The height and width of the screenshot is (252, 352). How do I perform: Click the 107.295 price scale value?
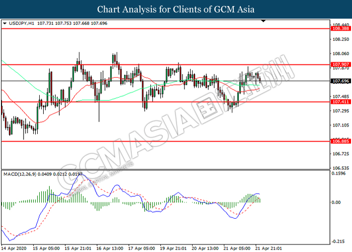pyautogui.click(x=341, y=111)
